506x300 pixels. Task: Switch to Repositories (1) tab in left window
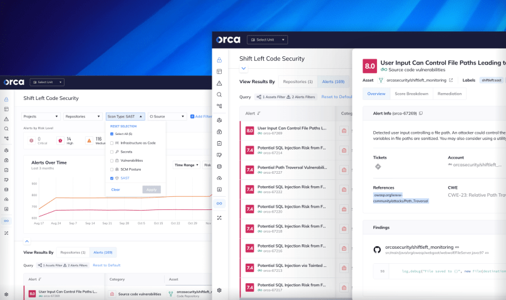pos(73,252)
